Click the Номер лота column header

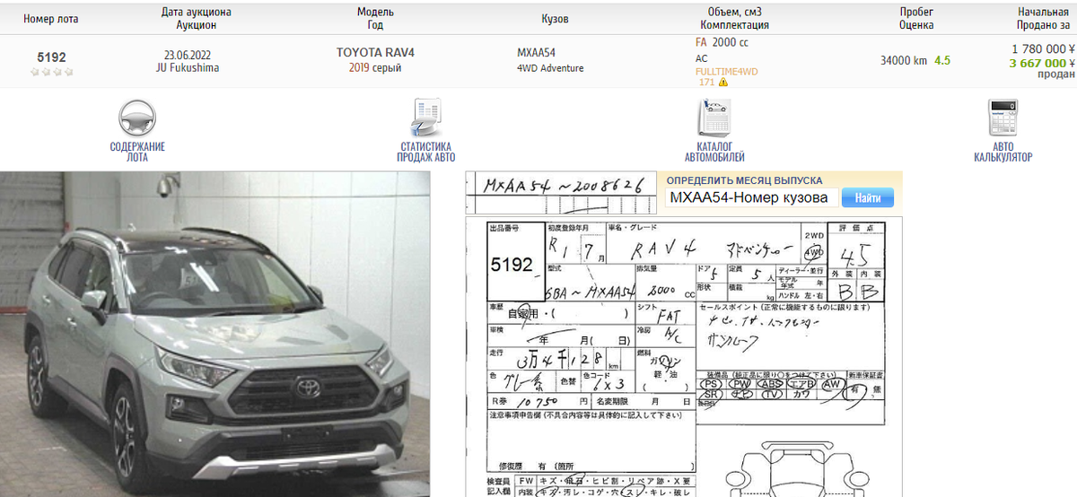click(x=51, y=19)
